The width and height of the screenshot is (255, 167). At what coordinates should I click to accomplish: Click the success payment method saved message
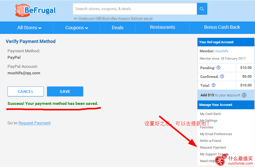(x=53, y=104)
